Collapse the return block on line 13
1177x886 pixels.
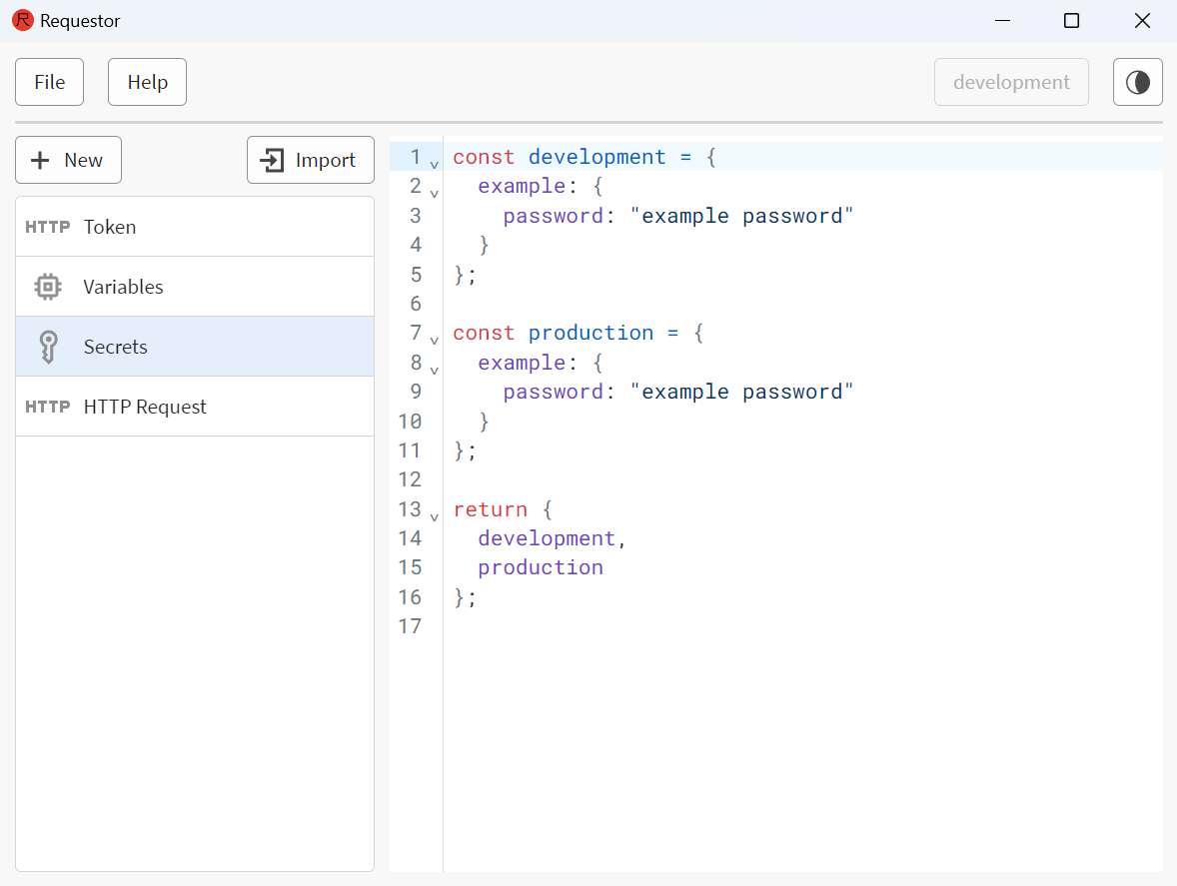pyautogui.click(x=434, y=515)
